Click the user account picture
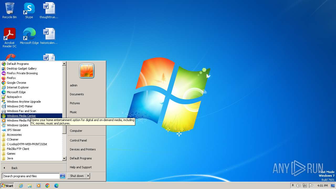The image size is (336, 189). (87, 71)
